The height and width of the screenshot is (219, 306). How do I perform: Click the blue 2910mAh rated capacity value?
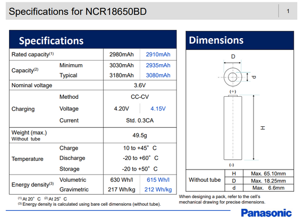coord(158,54)
